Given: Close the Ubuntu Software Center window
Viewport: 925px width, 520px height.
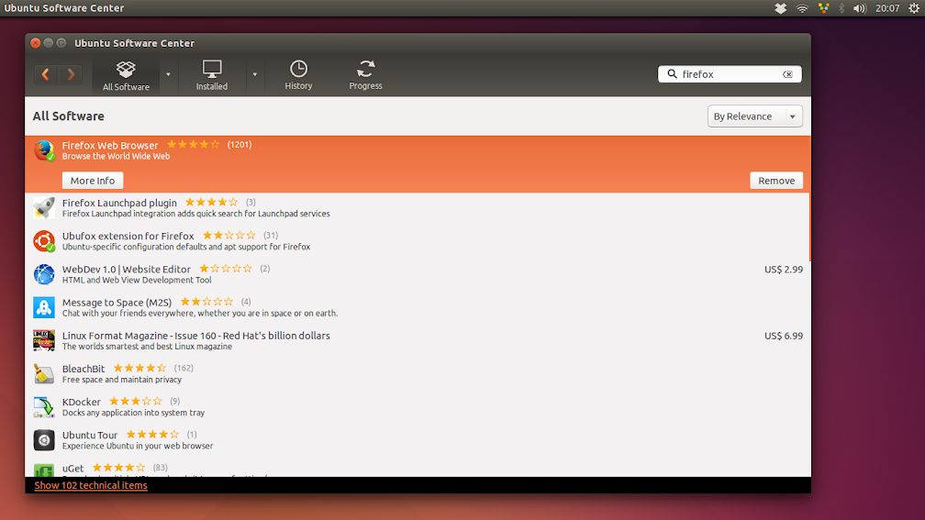Looking at the screenshot, I should tap(36, 43).
